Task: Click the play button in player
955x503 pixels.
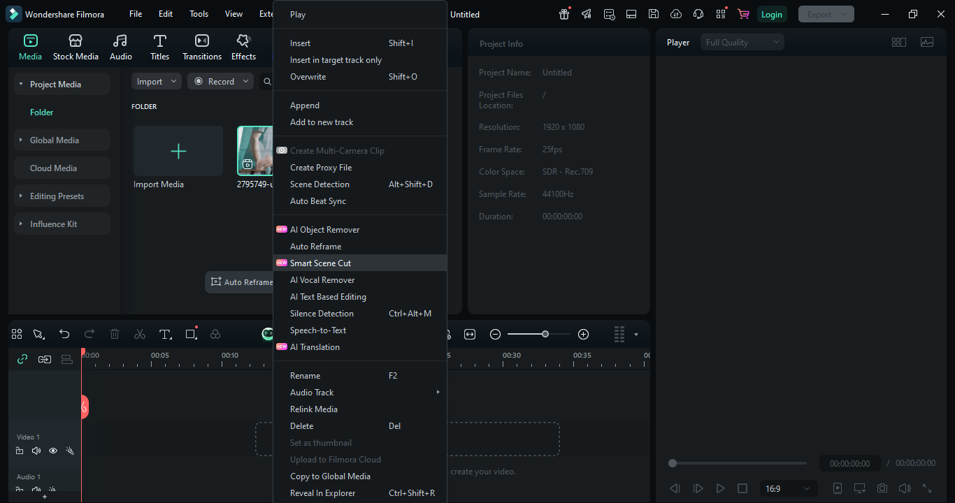Action: tap(720, 488)
